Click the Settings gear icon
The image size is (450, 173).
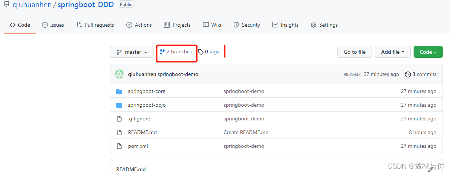314,25
